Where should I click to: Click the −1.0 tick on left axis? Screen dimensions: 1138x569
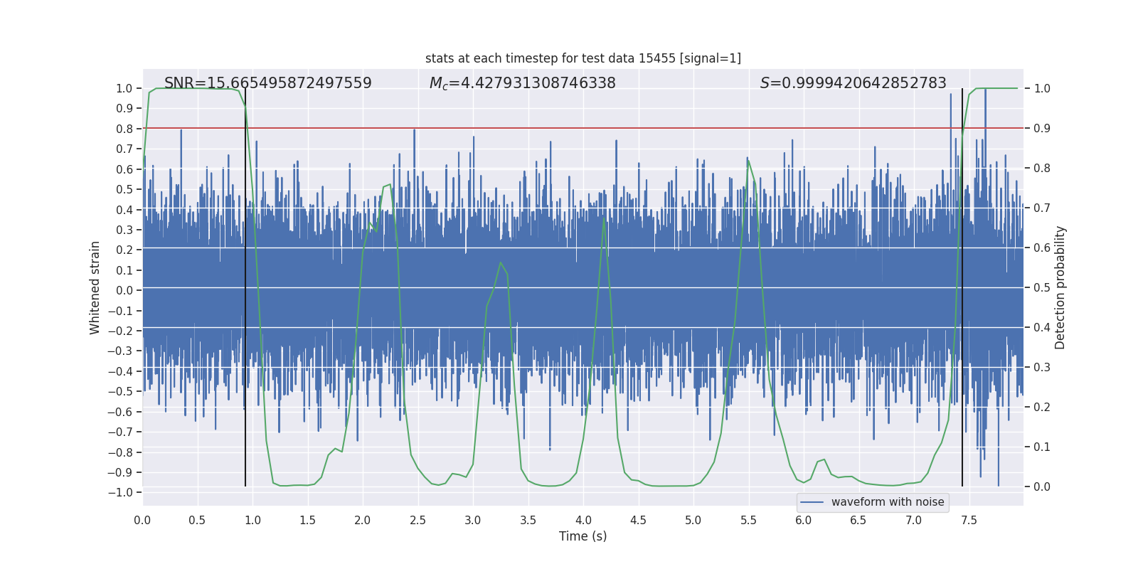(x=124, y=493)
